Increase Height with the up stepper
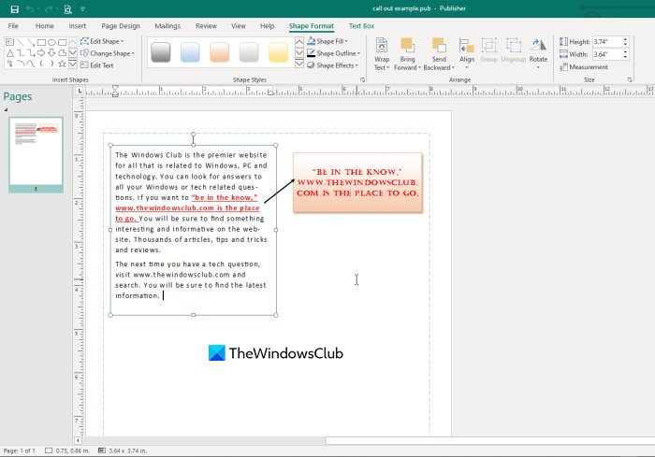This screenshot has width=655, height=457. [625, 39]
